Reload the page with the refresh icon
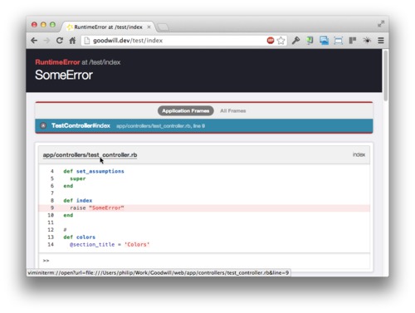Image resolution: width=415 pixels, height=313 pixels. point(60,41)
